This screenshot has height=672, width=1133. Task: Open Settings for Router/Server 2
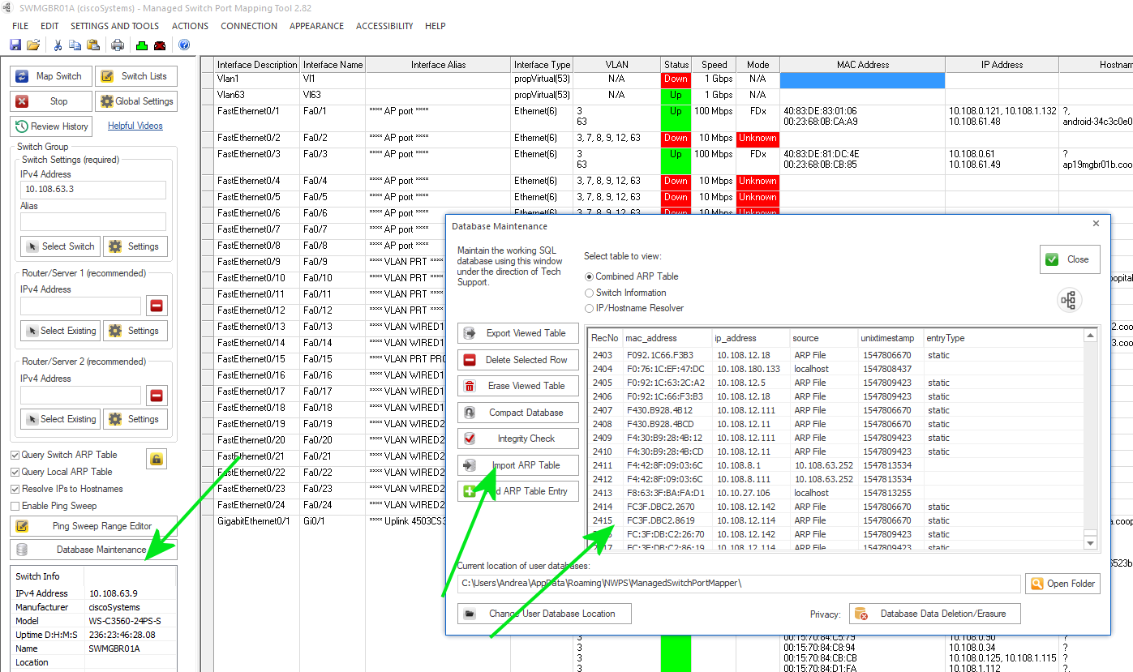[x=135, y=419]
